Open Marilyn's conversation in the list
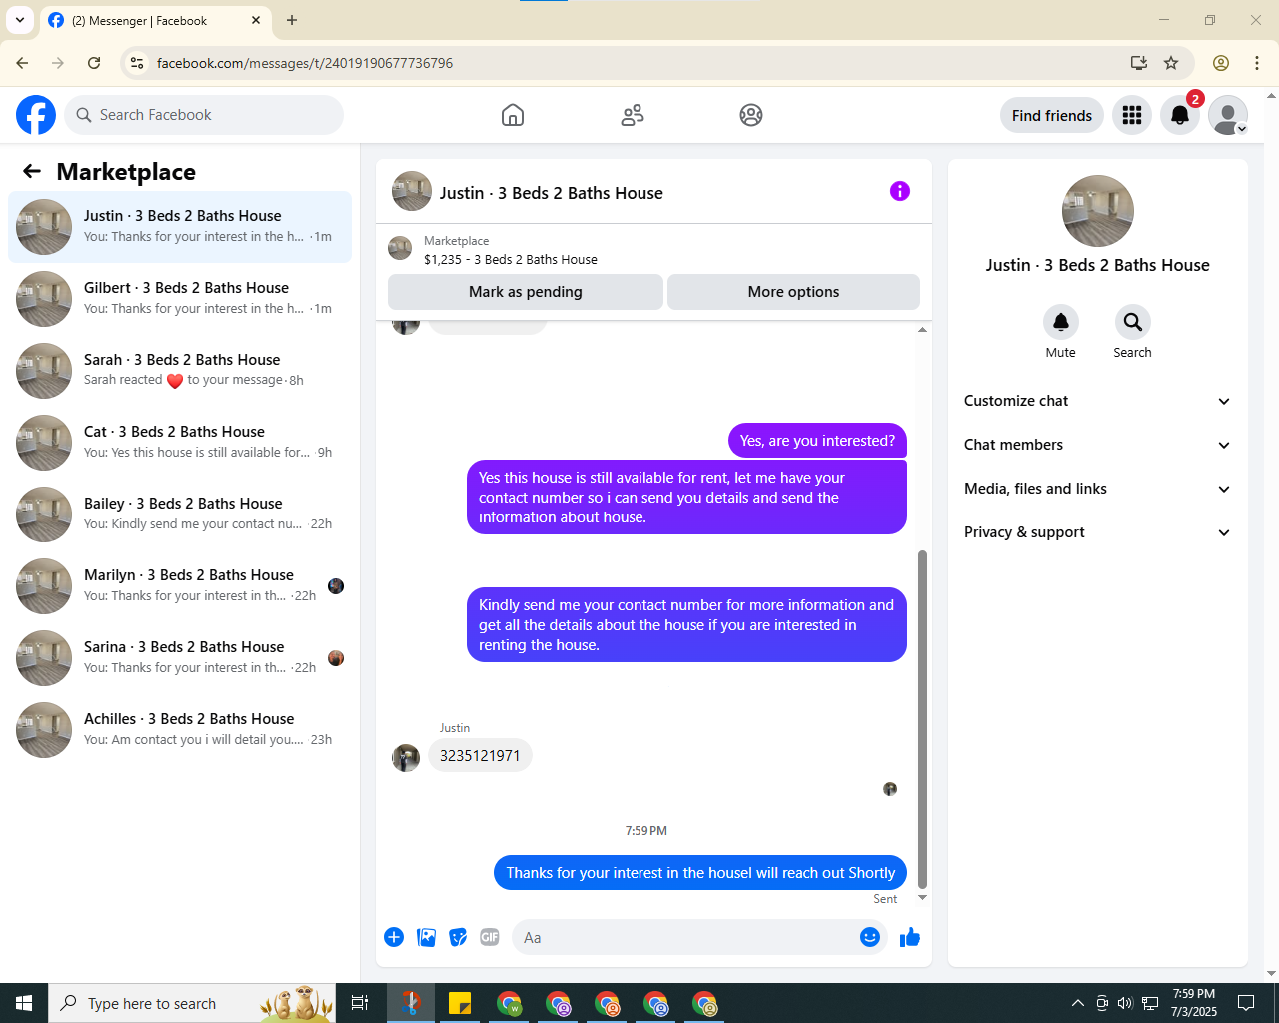 pos(180,586)
